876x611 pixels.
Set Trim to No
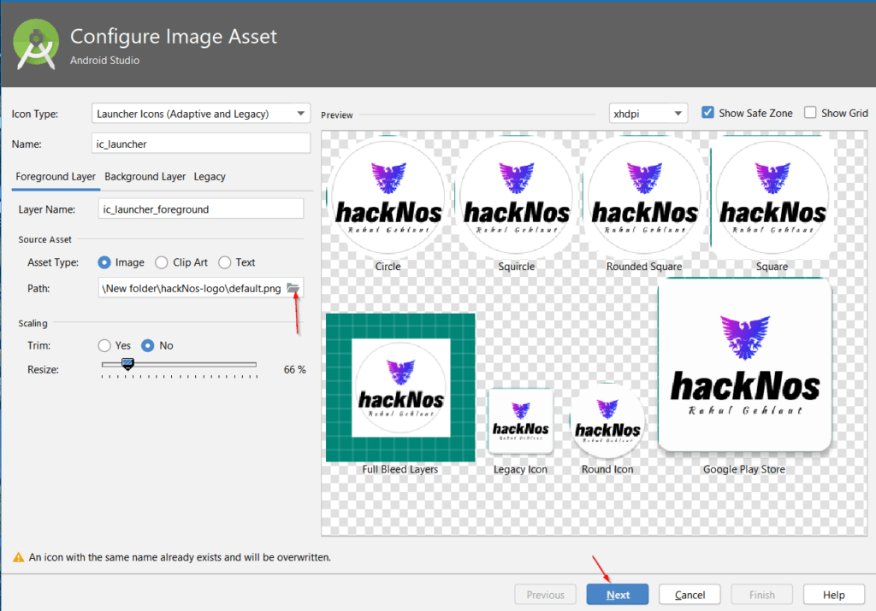coord(147,345)
